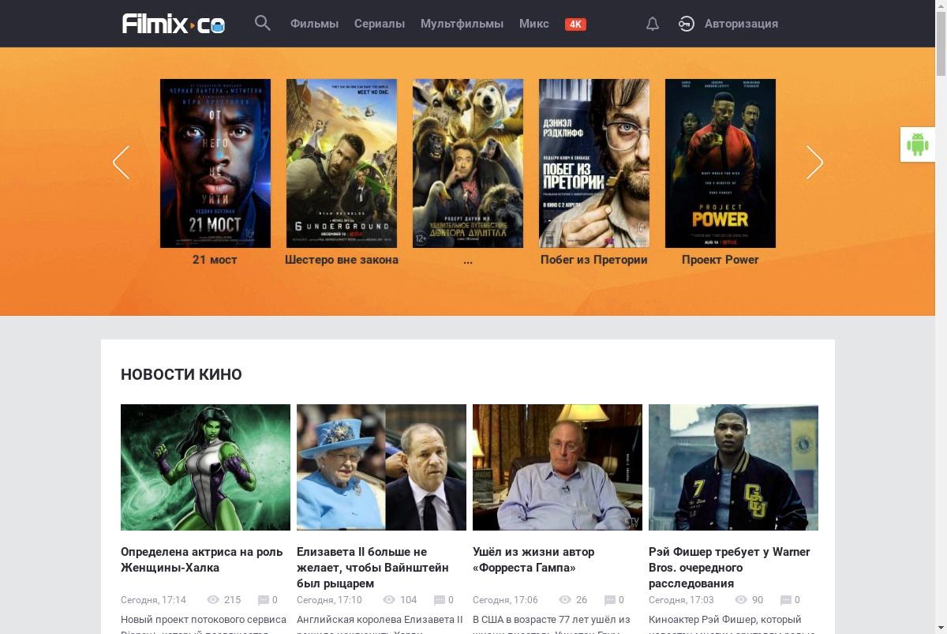This screenshot has height=634, width=947.
Task: Open the Forrest Gump author news image
Action: pos(557,467)
